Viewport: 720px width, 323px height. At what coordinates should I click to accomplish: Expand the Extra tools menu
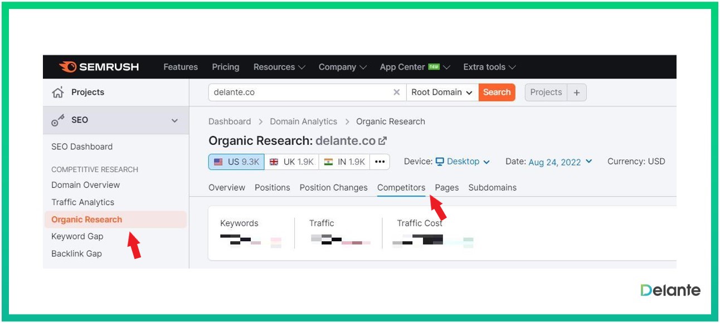coord(489,67)
